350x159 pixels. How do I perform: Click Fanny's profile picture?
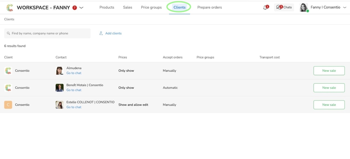click(304, 7)
